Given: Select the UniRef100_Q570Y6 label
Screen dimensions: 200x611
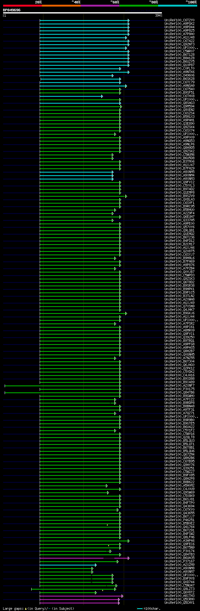Looking at the screenshot, I should point(179,227).
